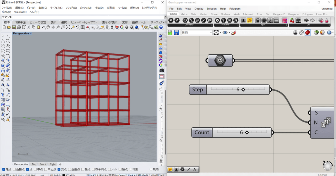Click Grasshopper's Open file green icon
Image resolution: width=336 pixels, height=176 pixels.
[170, 33]
